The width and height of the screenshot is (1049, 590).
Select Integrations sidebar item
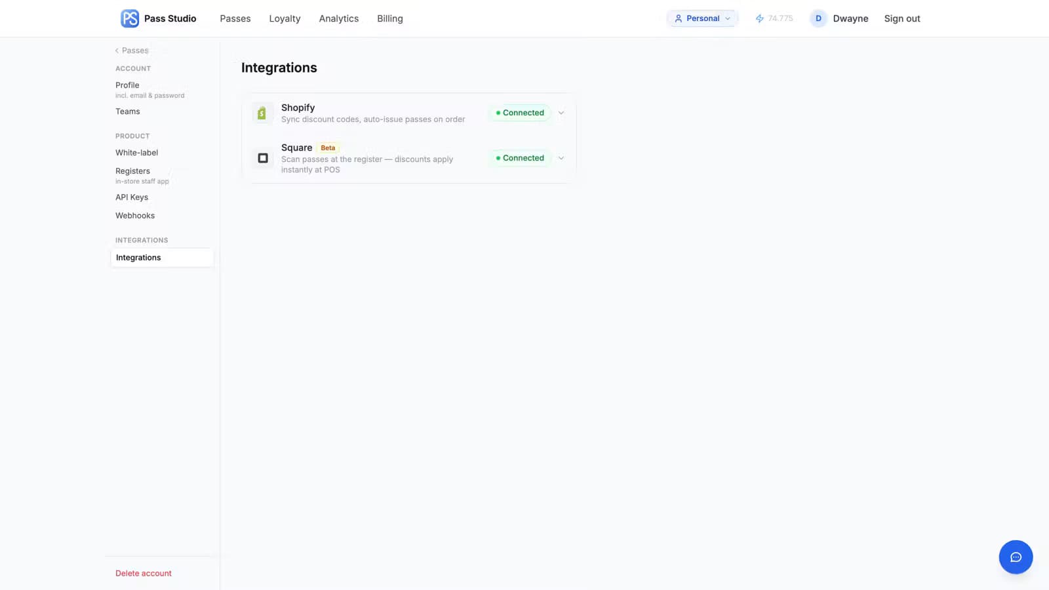tap(162, 258)
